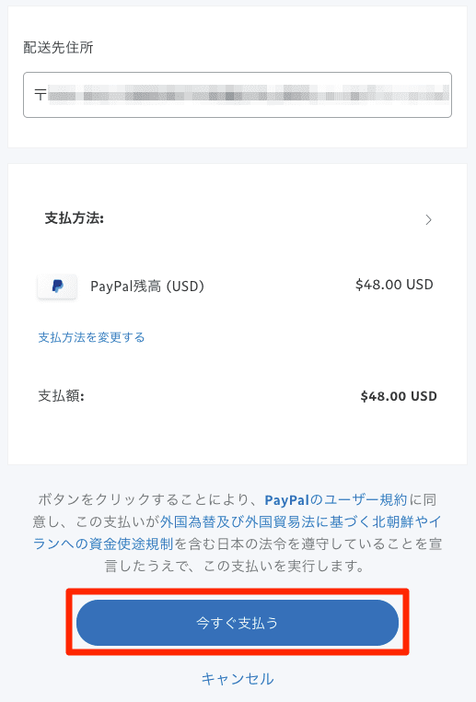The width and height of the screenshot is (476, 702).
Task: Click the blurred shipping address text
Action: (x=249, y=95)
